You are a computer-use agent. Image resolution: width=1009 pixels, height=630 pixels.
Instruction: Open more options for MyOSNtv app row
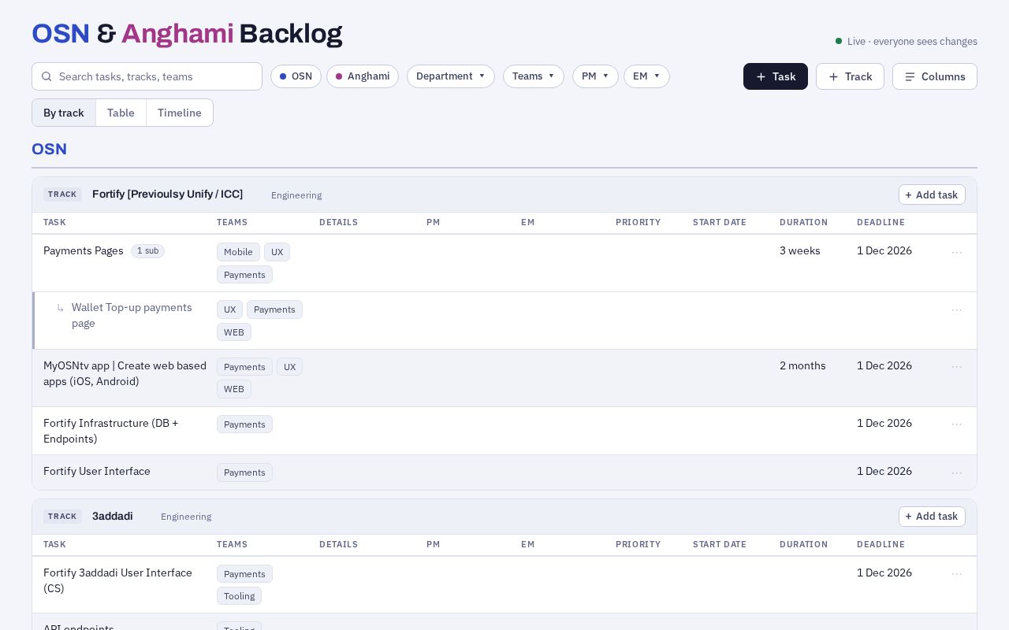[956, 366]
